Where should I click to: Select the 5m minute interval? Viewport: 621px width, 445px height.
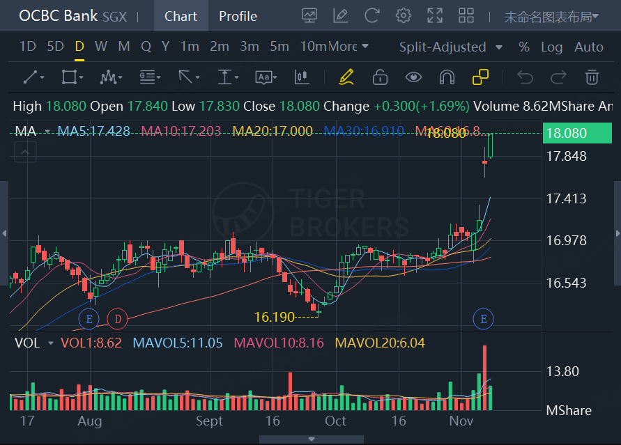(x=279, y=46)
